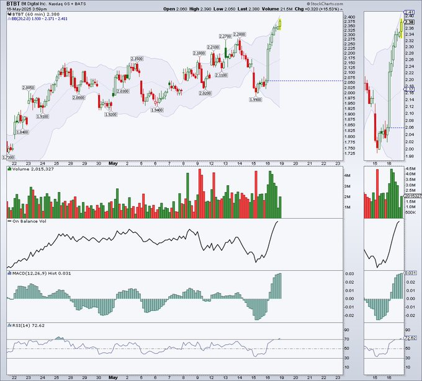This screenshot has width=422, height=381.
Task: Click the 1.9200 price annotation
Action: tap(110, 115)
